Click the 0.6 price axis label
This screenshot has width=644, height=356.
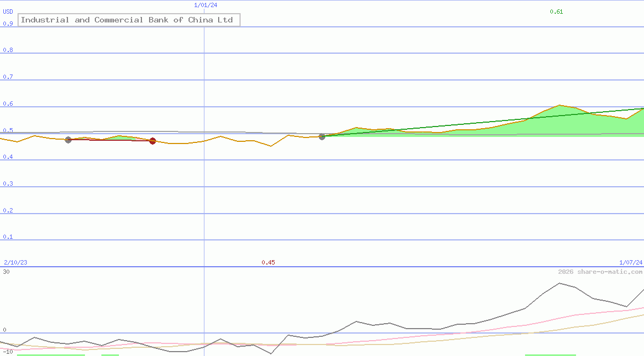(x=8, y=104)
